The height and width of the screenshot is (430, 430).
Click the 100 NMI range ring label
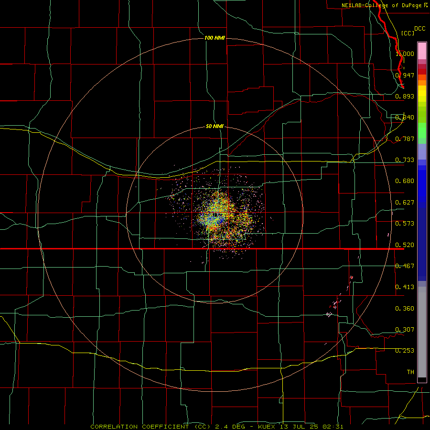(x=215, y=38)
